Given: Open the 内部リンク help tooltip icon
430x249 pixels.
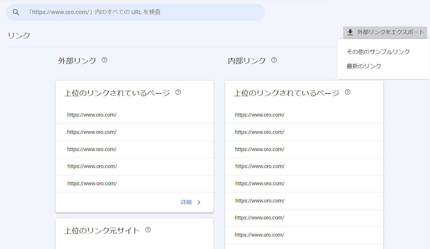Looking at the screenshot, I should 274,60.
